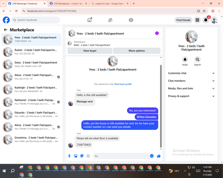Focus the Aa message input field
Image resolution: width=223 pixels, height=178 pixels.
pyautogui.click(x=121, y=156)
